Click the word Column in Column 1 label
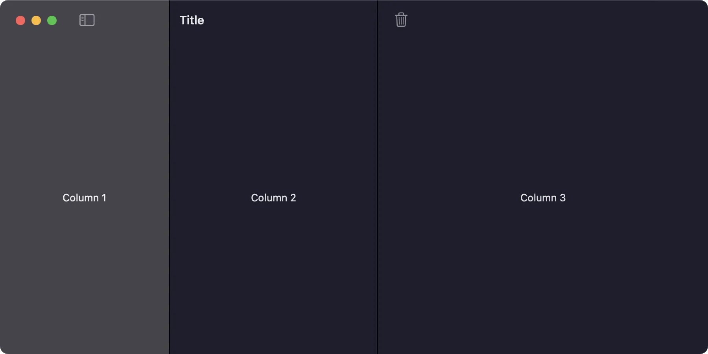This screenshot has height=354, width=708. point(81,198)
